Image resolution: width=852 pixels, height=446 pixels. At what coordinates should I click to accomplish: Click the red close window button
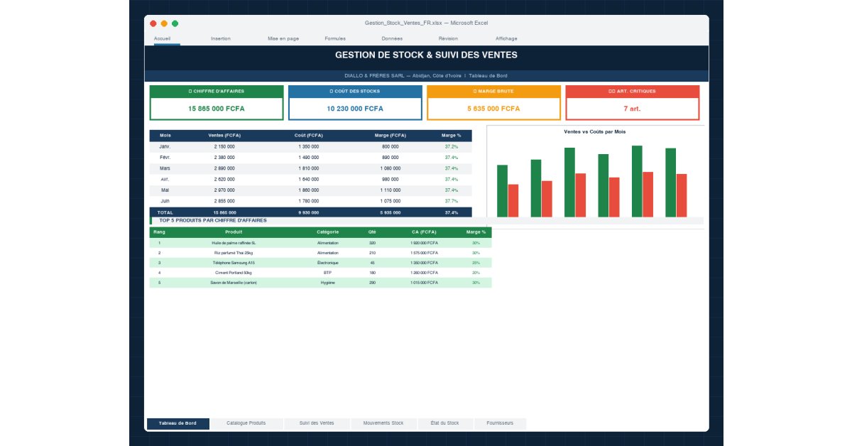[153, 23]
